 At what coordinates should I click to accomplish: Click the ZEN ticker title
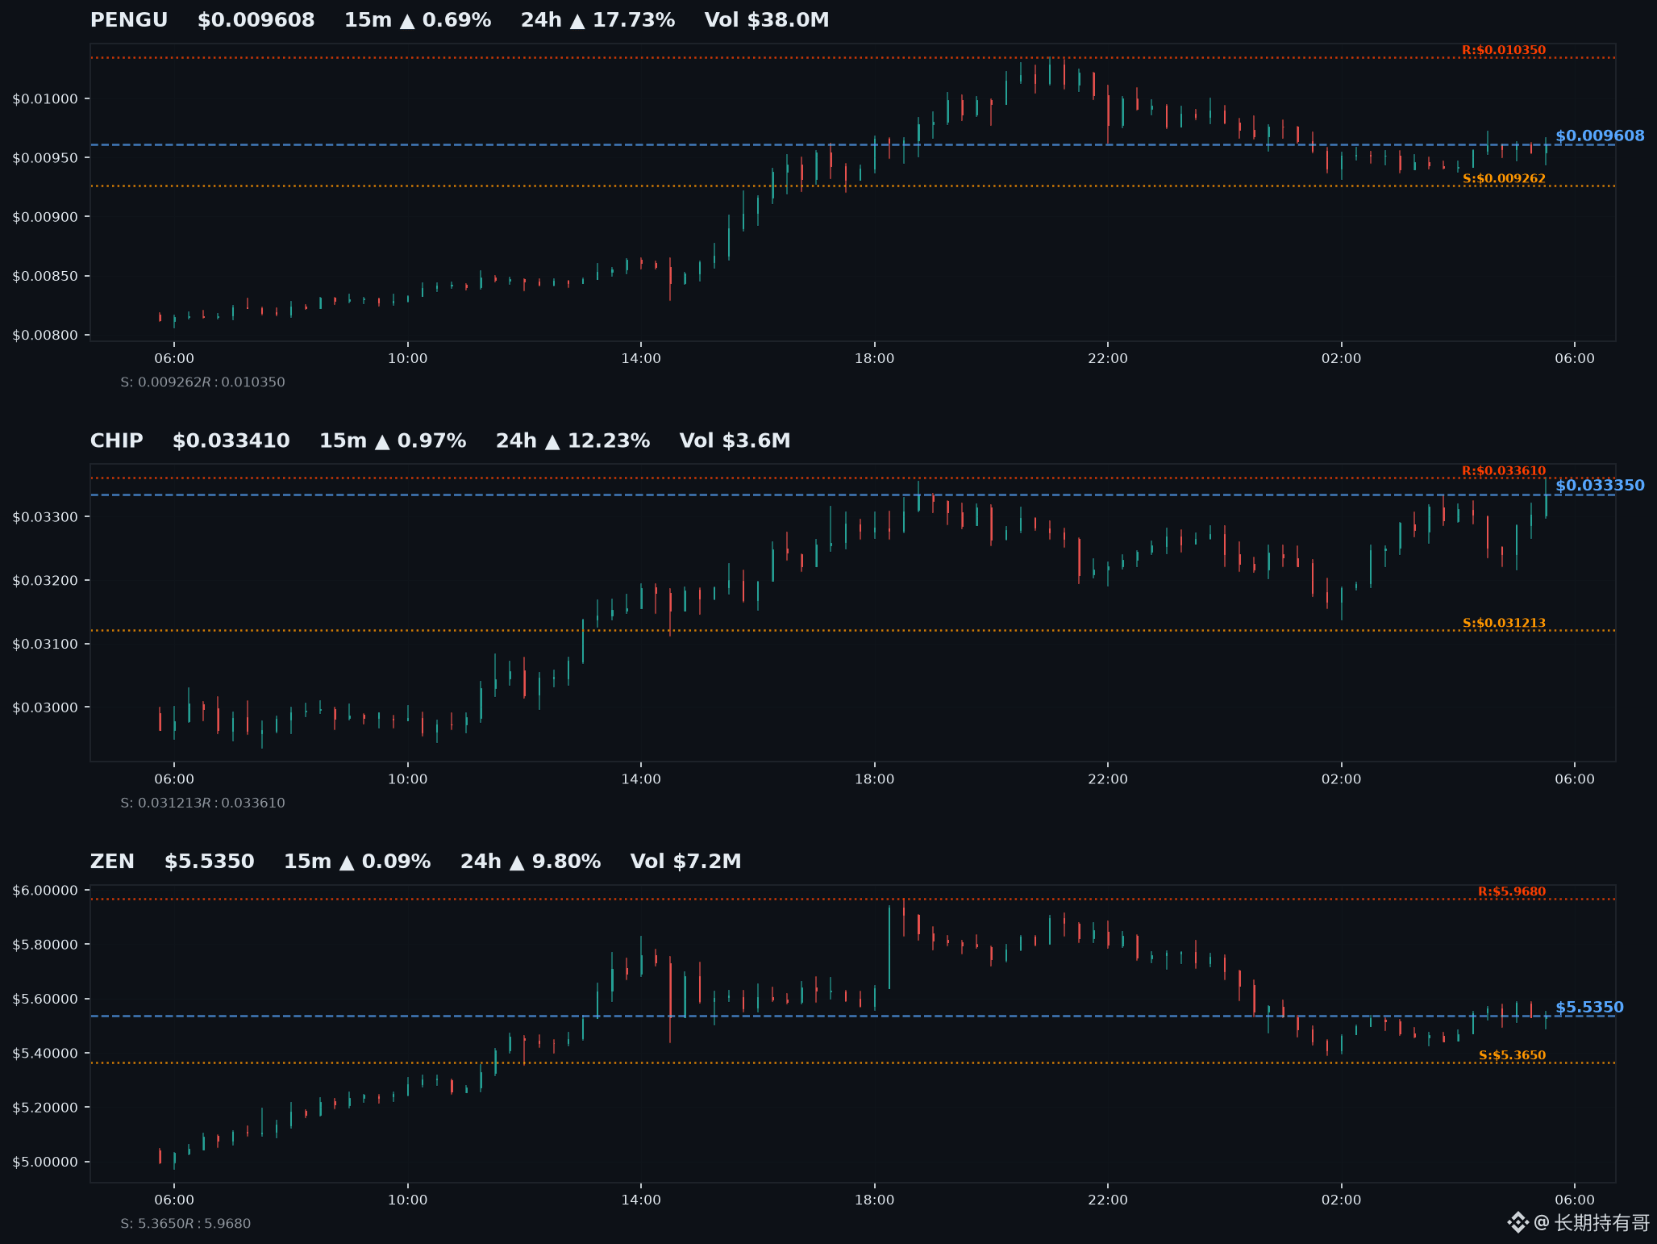112,862
